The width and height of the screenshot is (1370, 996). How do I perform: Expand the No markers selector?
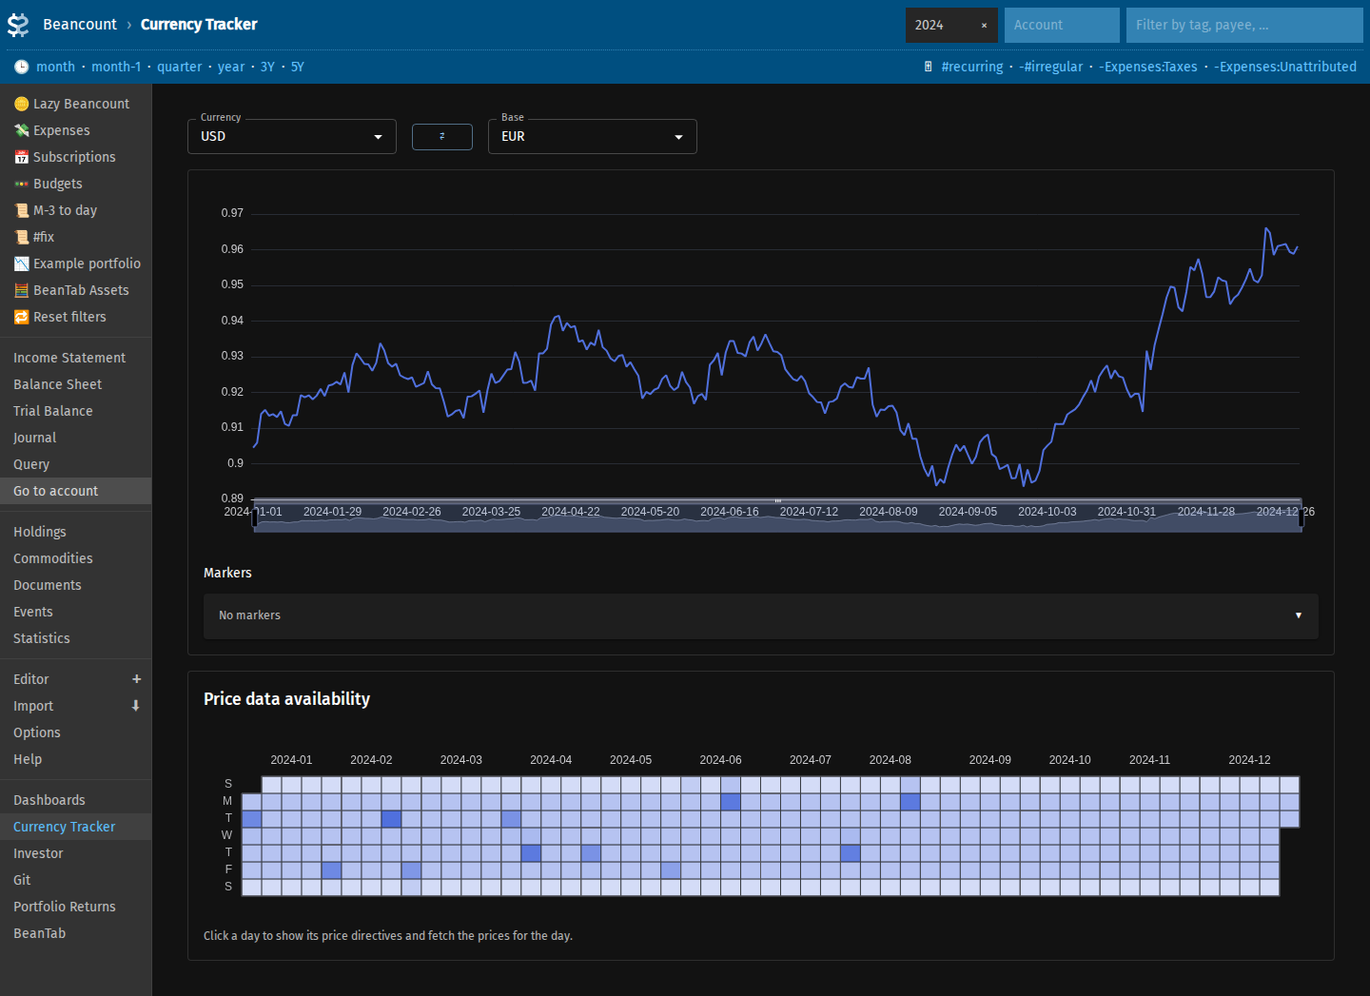[761, 615]
